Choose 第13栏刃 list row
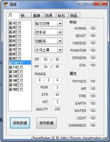 pyautogui.click(x=20, y=76)
